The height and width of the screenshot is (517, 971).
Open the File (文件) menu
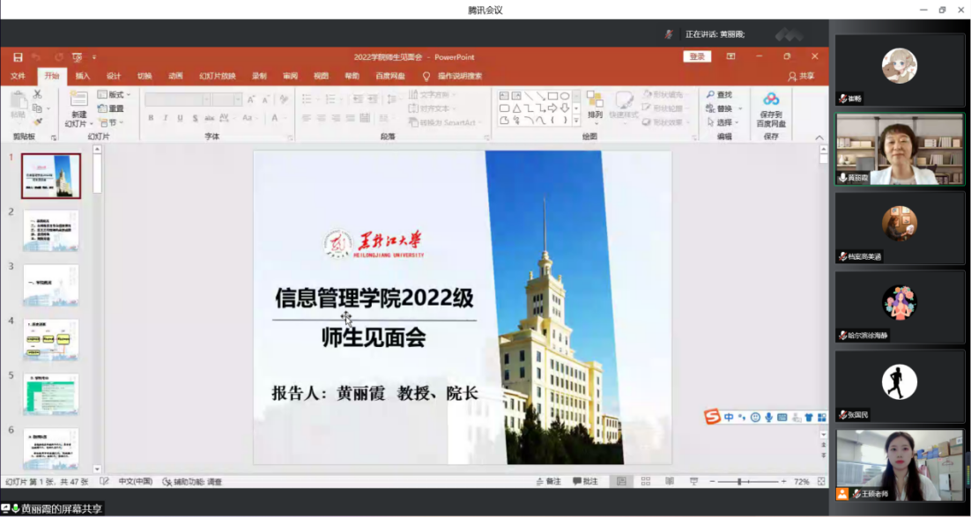[x=18, y=76]
